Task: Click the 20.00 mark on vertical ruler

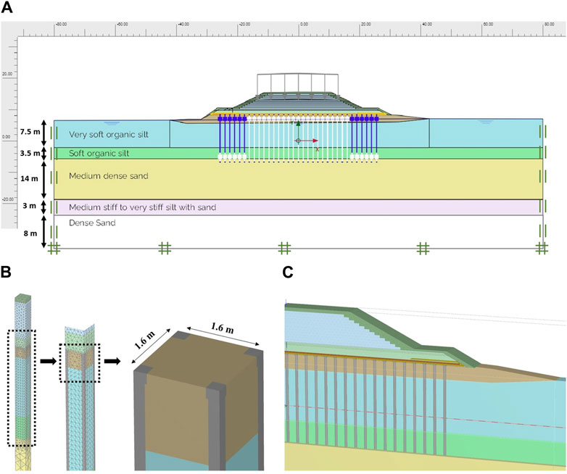Action: [7, 74]
